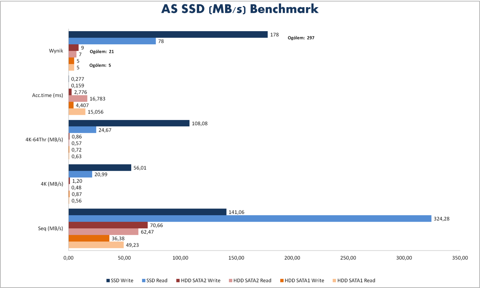Click the HDD SATA2 Read legend swatch

(x=231, y=280)
